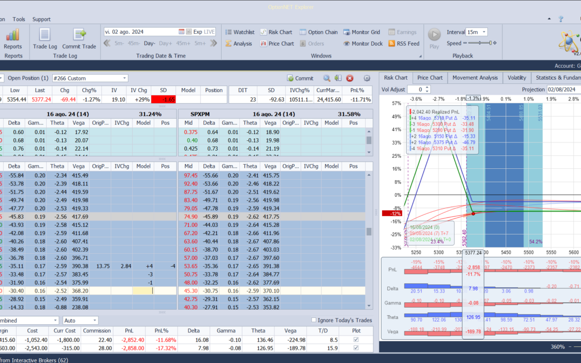Open the Tools menu

pos(18,19)
